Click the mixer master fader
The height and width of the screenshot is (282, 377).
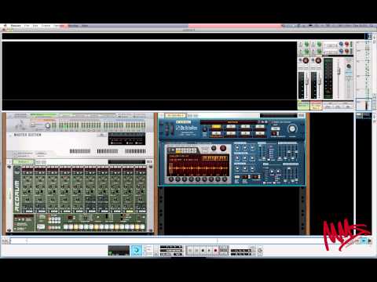tap(339, 70)
